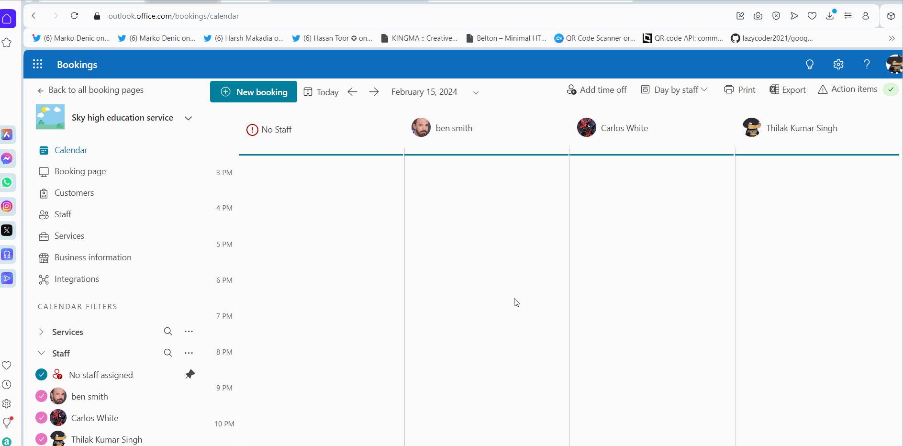Switch to the Booking page section
Image resolution: width=903 pixels, height=446 pixels.
(80, 171)
